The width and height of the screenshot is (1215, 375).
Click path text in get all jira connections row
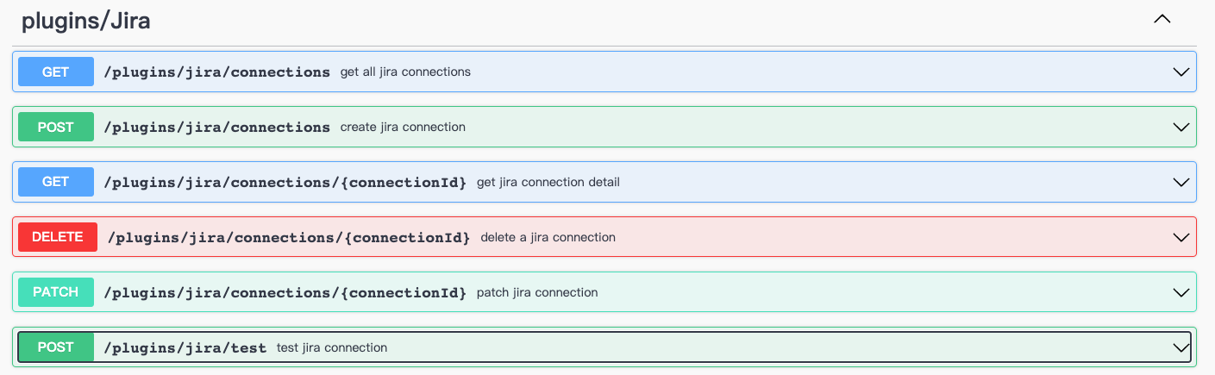pos(216,72)
